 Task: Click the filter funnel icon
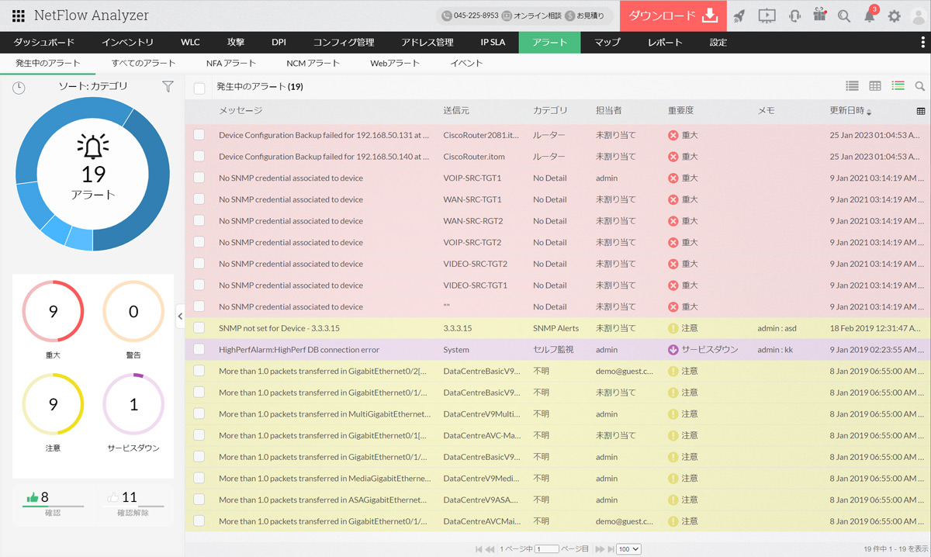pos(168,87)
